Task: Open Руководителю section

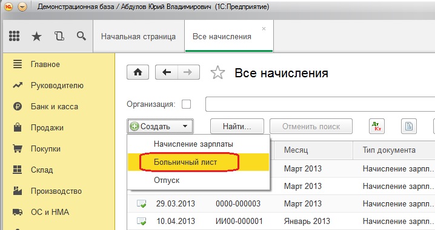Action: (57, 86)
